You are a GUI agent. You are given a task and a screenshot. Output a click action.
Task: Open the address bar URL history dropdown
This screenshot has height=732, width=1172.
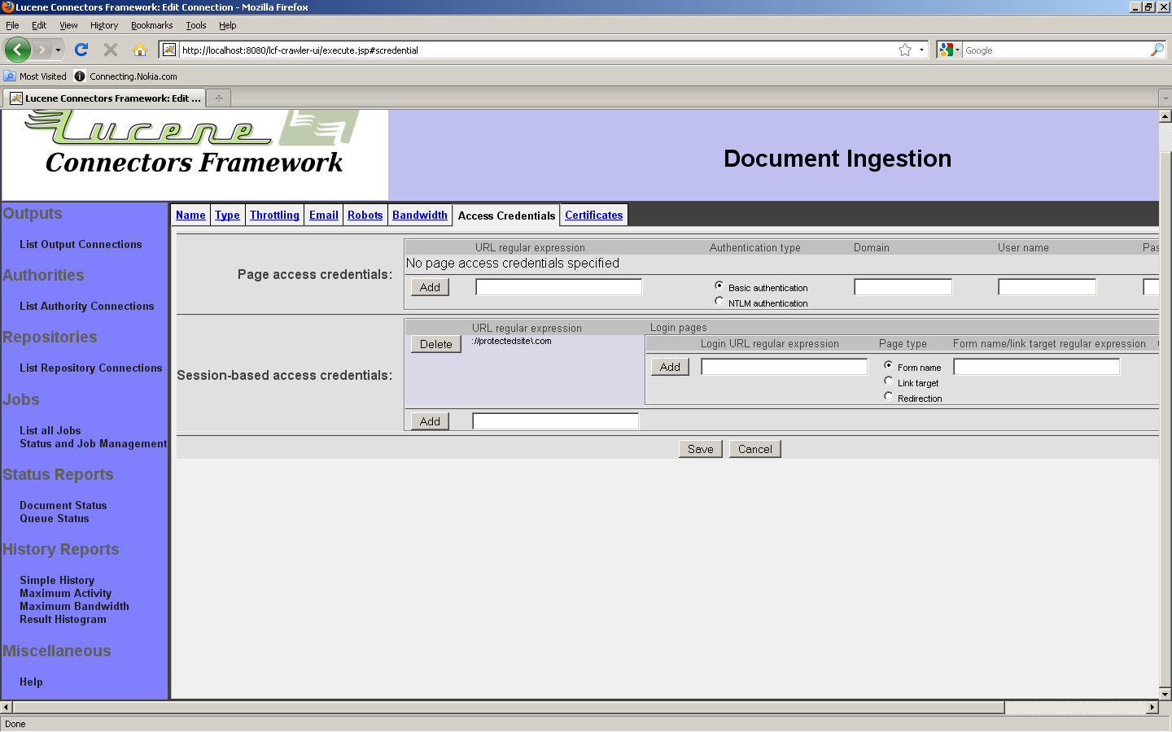pyautogui.click(x=921, y=50)
